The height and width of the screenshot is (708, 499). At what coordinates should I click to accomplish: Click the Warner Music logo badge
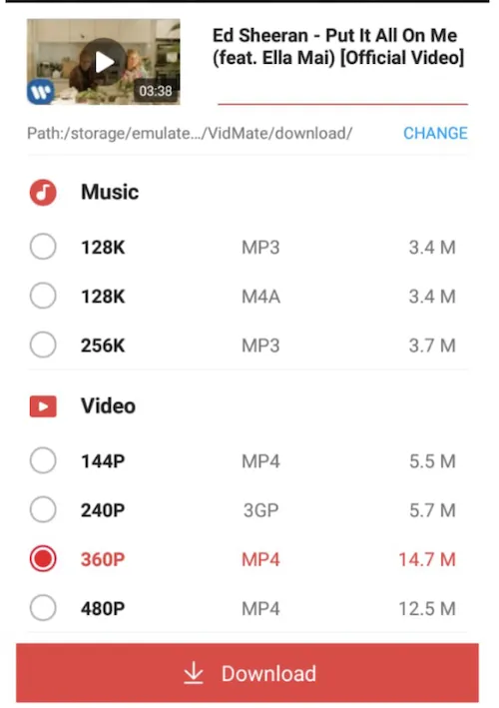pos(41,92)
